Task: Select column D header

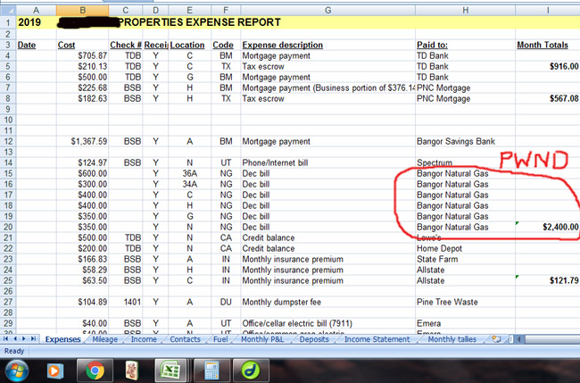Action: [x=155, y=11]
